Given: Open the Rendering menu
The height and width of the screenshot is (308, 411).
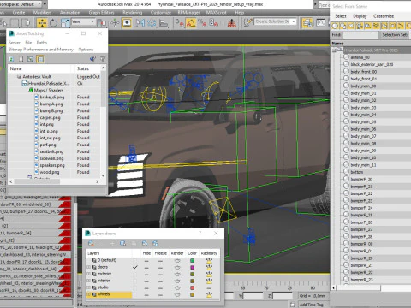Looking at the screenshot, I should point(133,13).
